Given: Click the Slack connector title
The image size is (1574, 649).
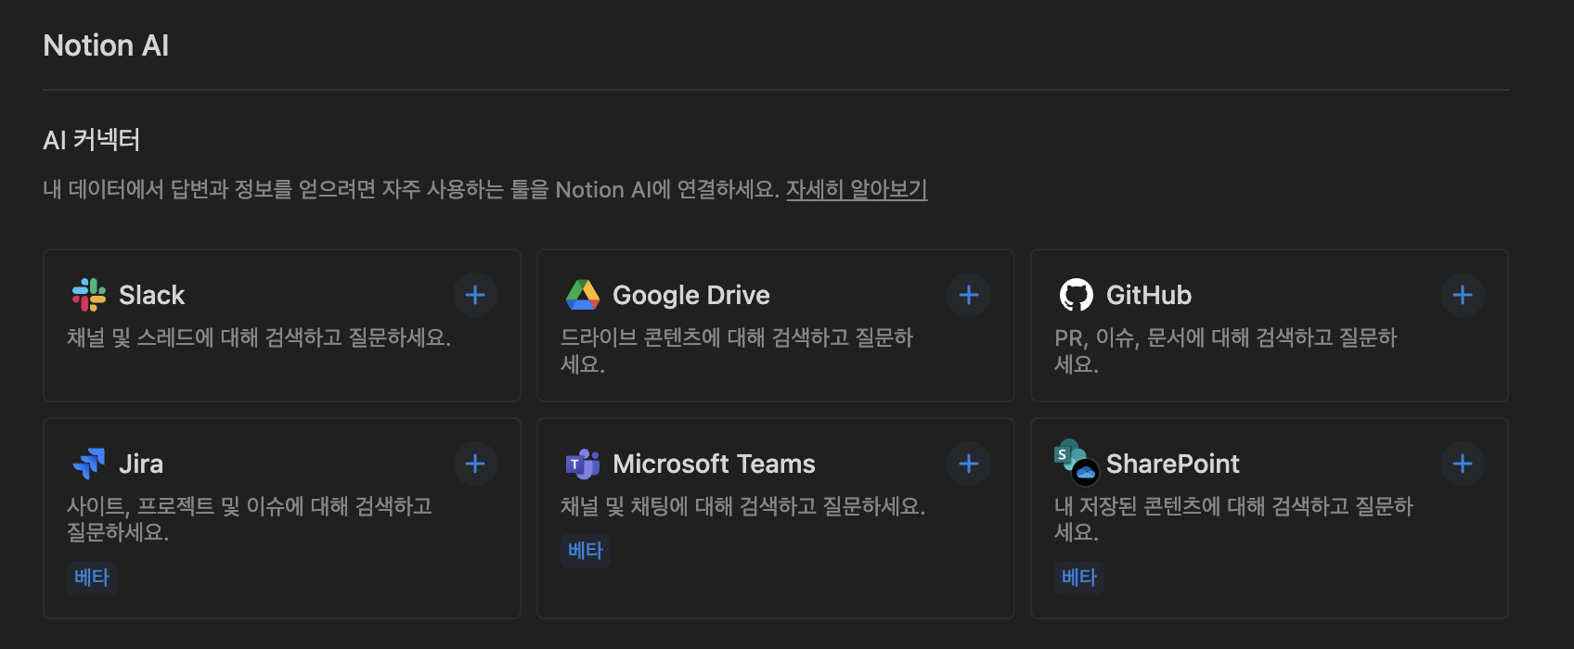Looking at the screenshot, I should click(x=152, y=295).
